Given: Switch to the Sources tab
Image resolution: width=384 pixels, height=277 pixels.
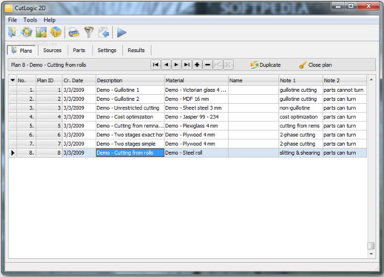Looking at the screenshot, I should (x=52, y=50).
